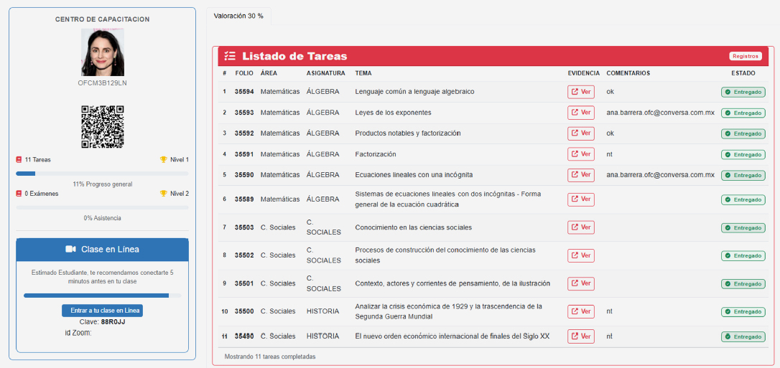Open evidence Ver for folio 35593
Viewport: 780px width, 368px height.
coord(580,113)
